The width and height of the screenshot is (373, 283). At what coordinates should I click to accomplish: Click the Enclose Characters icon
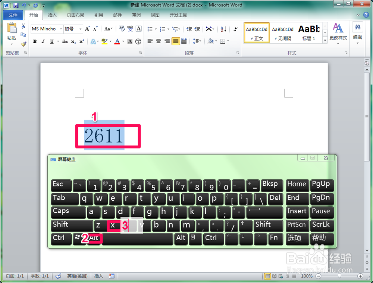click(x=138, y=42)
